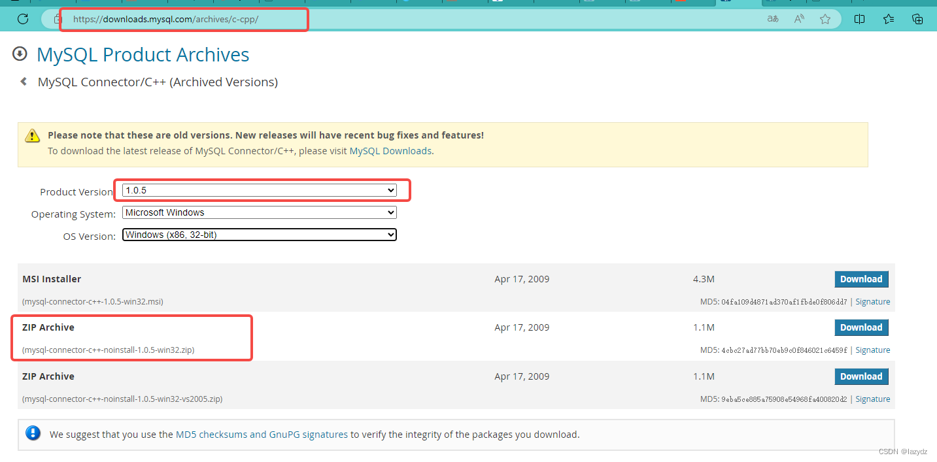Click the translate page icon
937x462 pixels.
pos(772,19)
